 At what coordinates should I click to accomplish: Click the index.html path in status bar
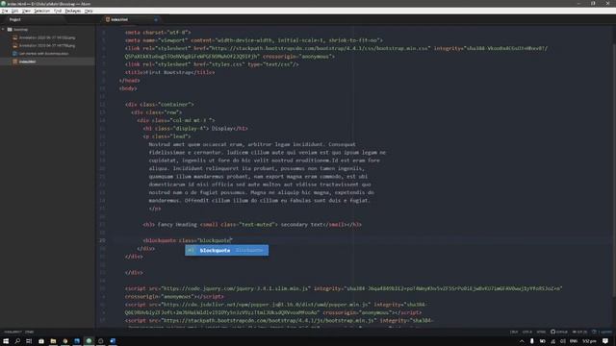13,332
